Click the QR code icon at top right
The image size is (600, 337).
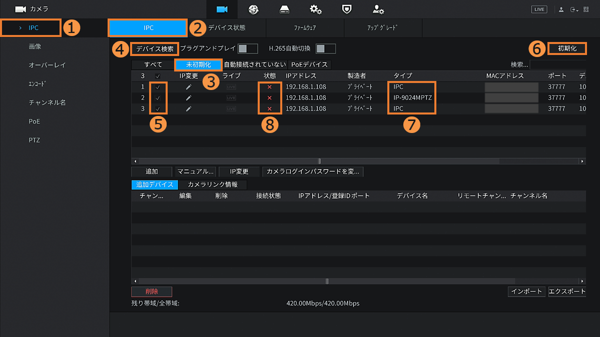[x=586, y=9]
